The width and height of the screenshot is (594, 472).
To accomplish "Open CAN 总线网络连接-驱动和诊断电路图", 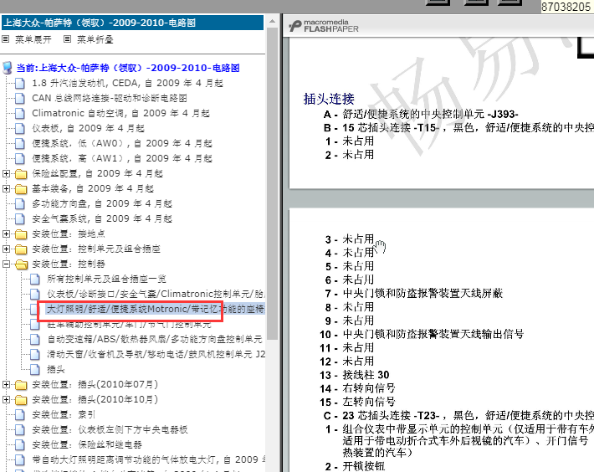I will pos(110,98).
